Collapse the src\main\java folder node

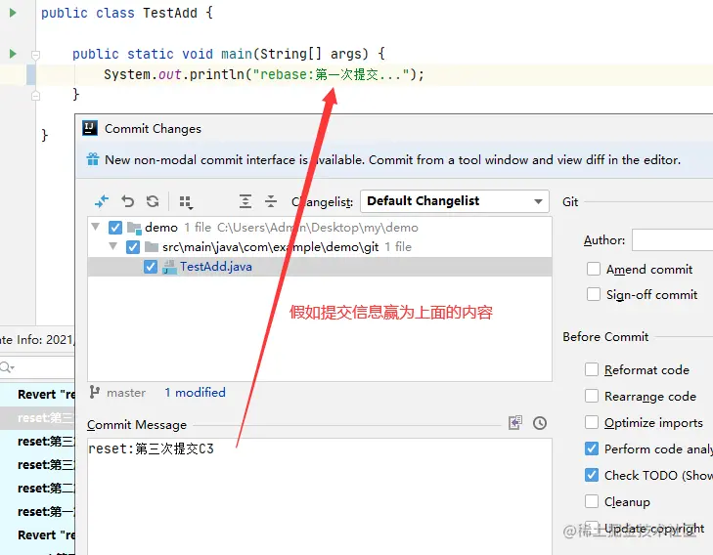pos(113,246)
